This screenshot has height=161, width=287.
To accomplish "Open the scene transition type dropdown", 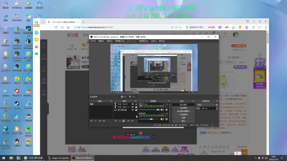I will coord(205,105).
